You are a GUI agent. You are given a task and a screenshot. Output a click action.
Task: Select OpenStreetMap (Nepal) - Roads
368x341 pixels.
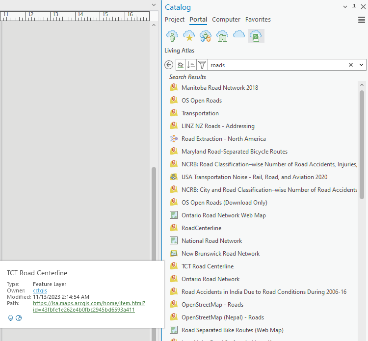[x=222, y=317]
